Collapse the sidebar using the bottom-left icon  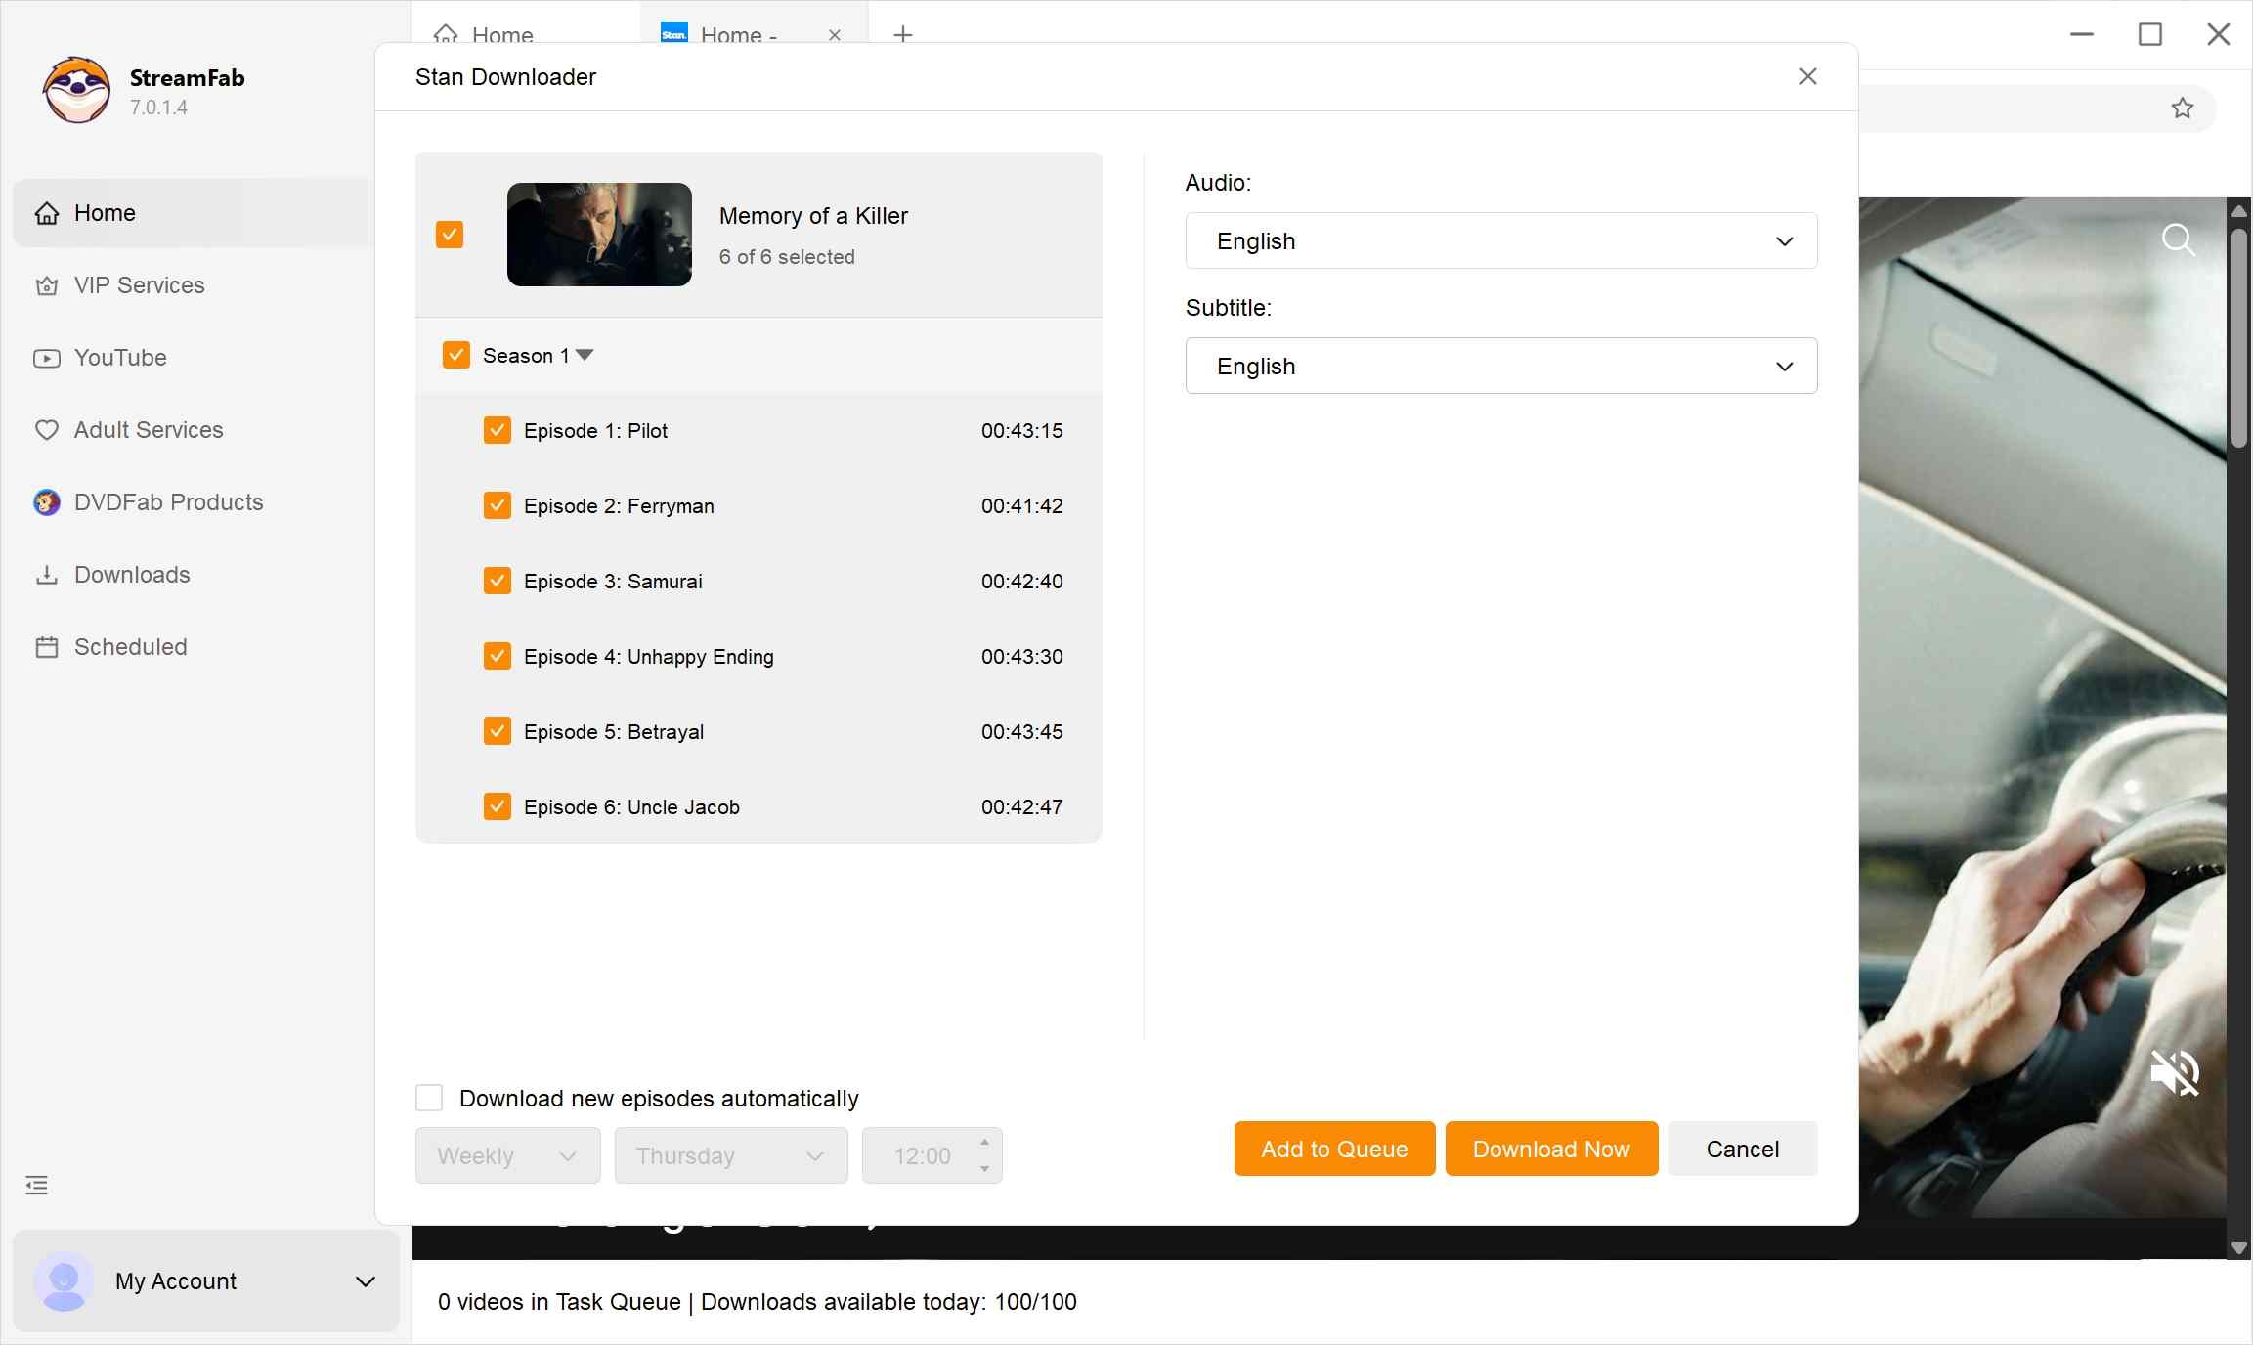click(36, 1185)
